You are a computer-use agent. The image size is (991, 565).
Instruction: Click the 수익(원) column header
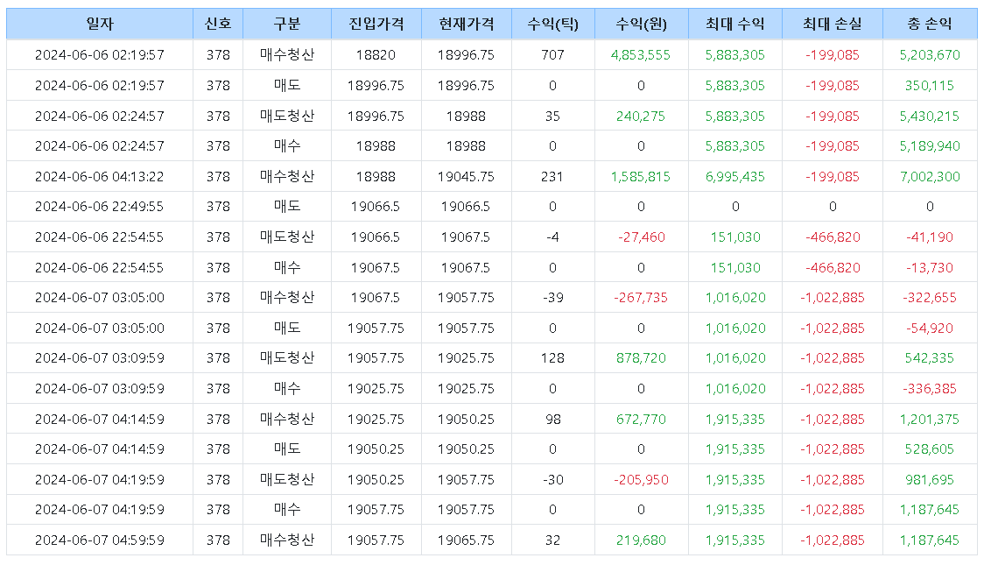tap(641, 24)
